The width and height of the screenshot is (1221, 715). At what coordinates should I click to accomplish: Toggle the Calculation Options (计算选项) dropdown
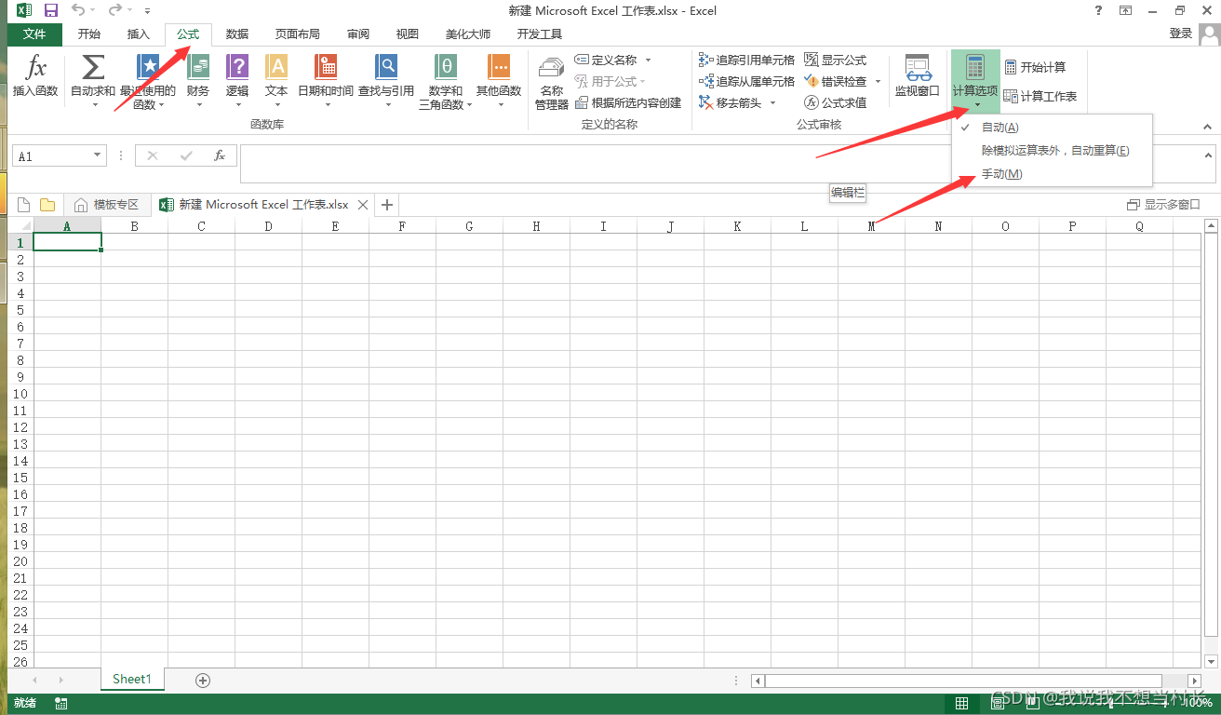pyautogui.click(x=975, y=81)
